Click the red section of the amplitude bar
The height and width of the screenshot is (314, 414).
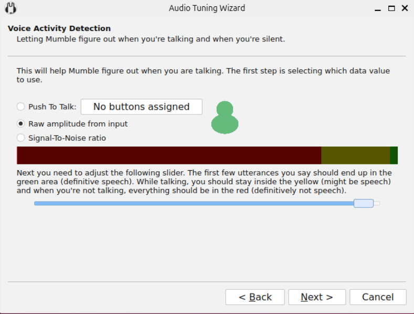[169, 155]
